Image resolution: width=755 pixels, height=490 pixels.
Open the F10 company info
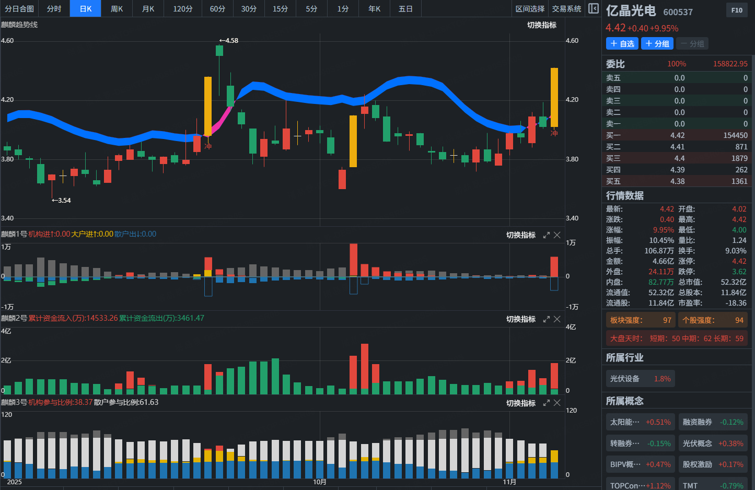point(737,10)
